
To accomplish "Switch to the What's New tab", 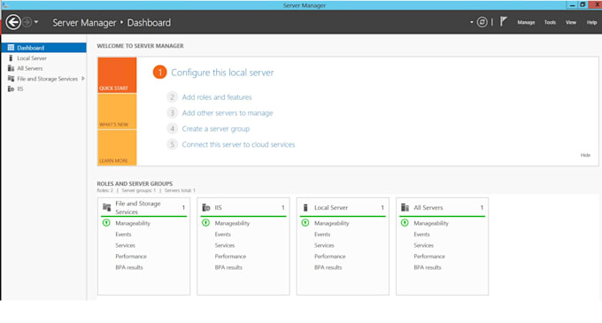I will (x=117, y=112).
